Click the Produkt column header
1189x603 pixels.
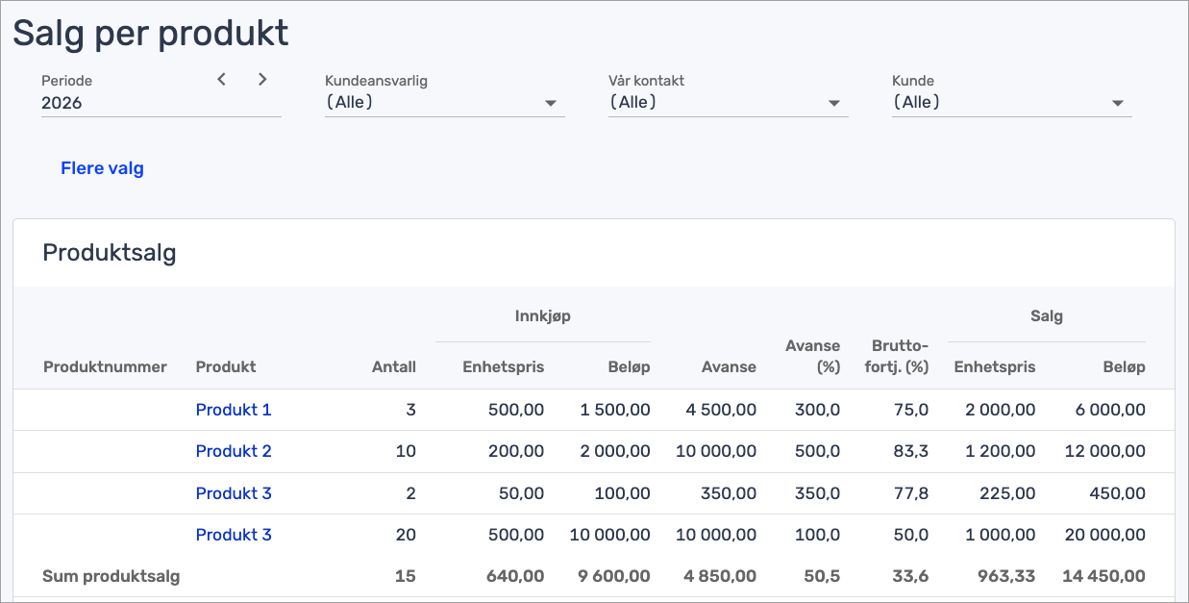(x=226, y=366)
